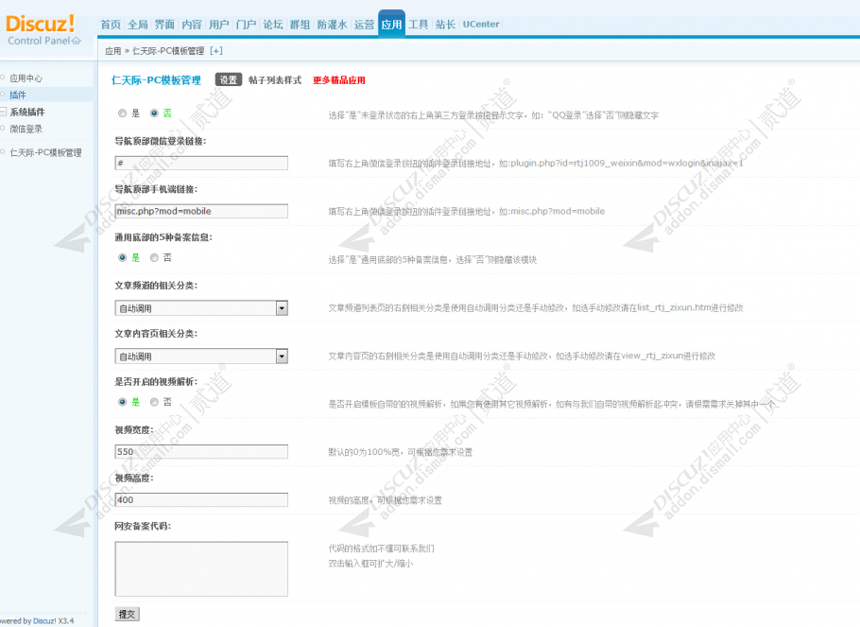860x627 pixels.
Task: Select the 设置 tab
Action: (228, 80)
